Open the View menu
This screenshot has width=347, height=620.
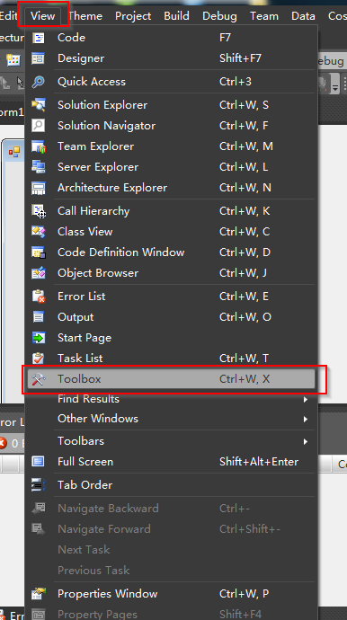click(43, 16)
